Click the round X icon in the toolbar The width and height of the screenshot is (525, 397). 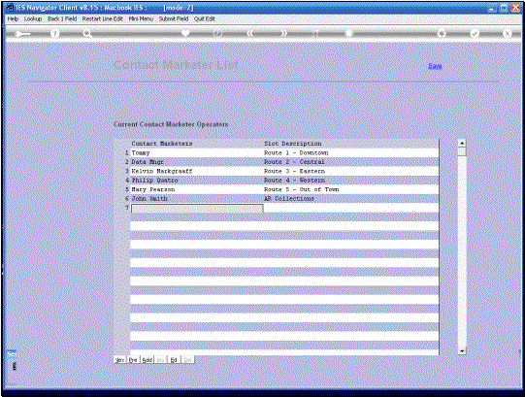[507, 34]
